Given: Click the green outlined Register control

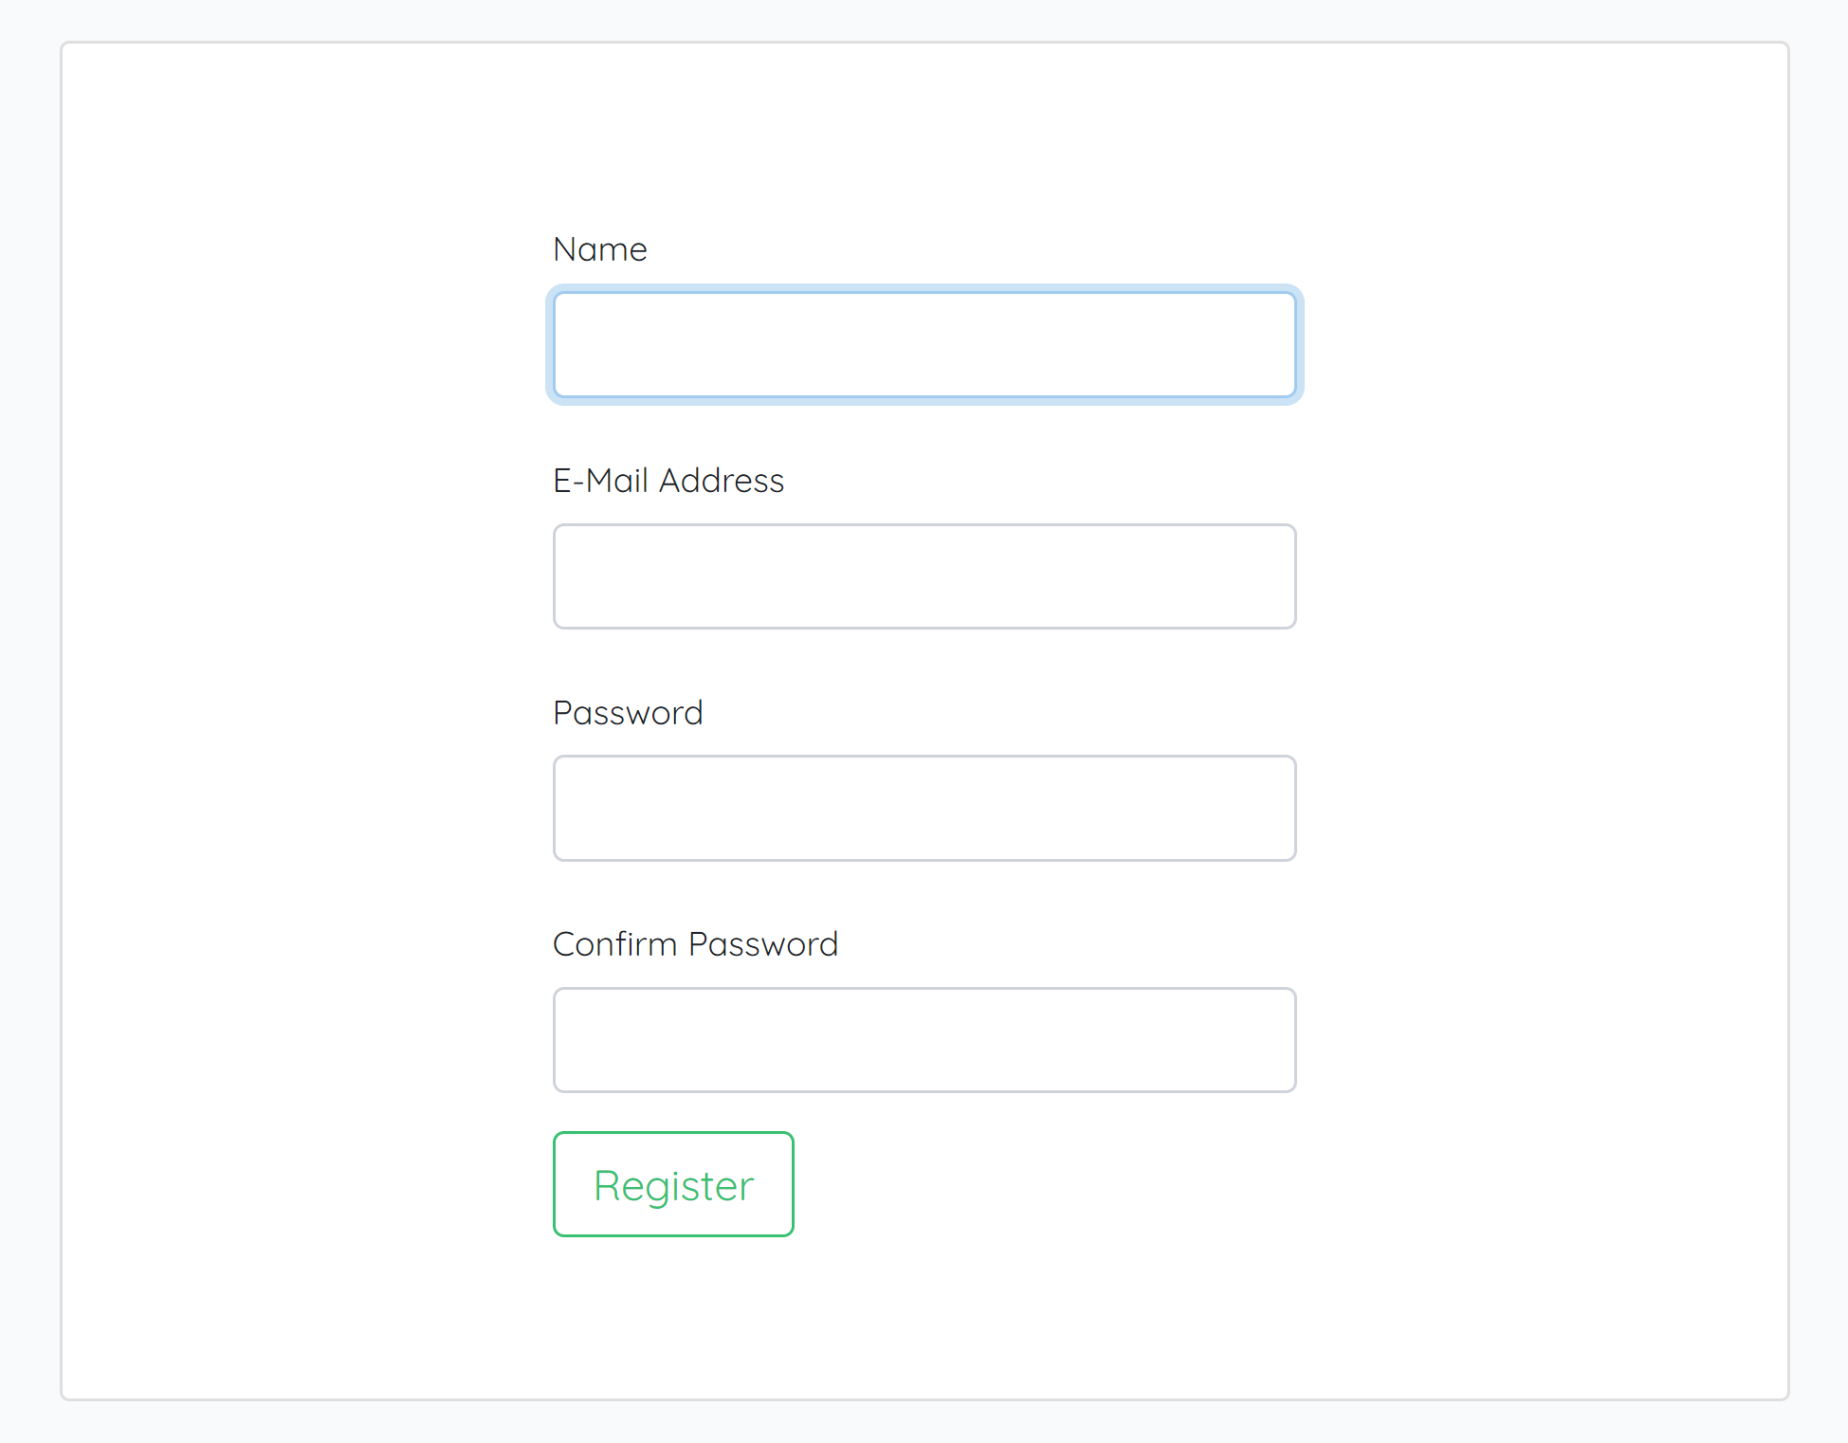Looking at the screenshot, I should [x=672, y=1184].
